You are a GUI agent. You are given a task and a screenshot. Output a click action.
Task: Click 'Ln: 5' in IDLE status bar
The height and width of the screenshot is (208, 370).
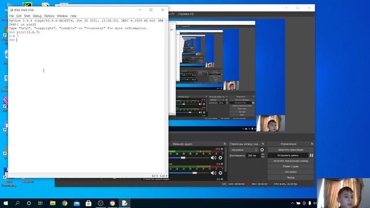154,176
